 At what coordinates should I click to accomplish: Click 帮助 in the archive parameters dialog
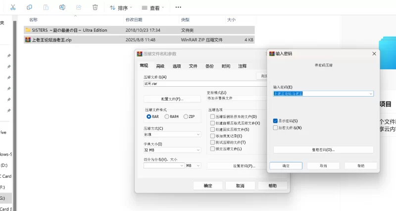click(x=273, y=186)
